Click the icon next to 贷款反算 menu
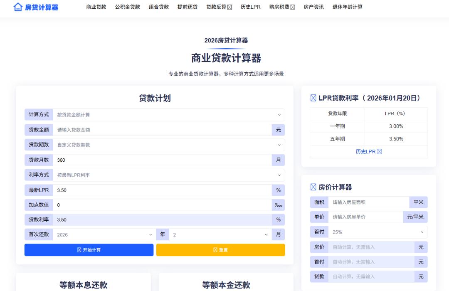The width and height of the screenshot is (449, 291). click(x=229, y=7)
